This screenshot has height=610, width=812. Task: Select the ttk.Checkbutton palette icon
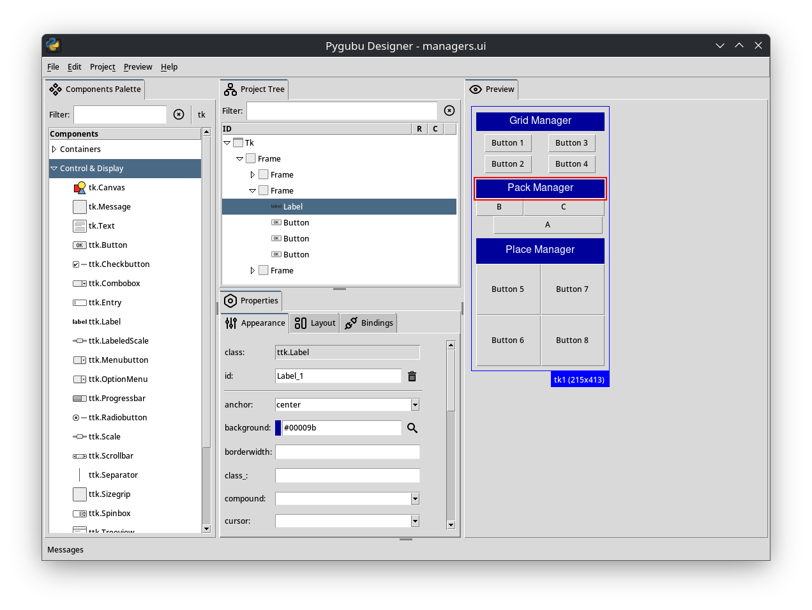tap(80, 264)
